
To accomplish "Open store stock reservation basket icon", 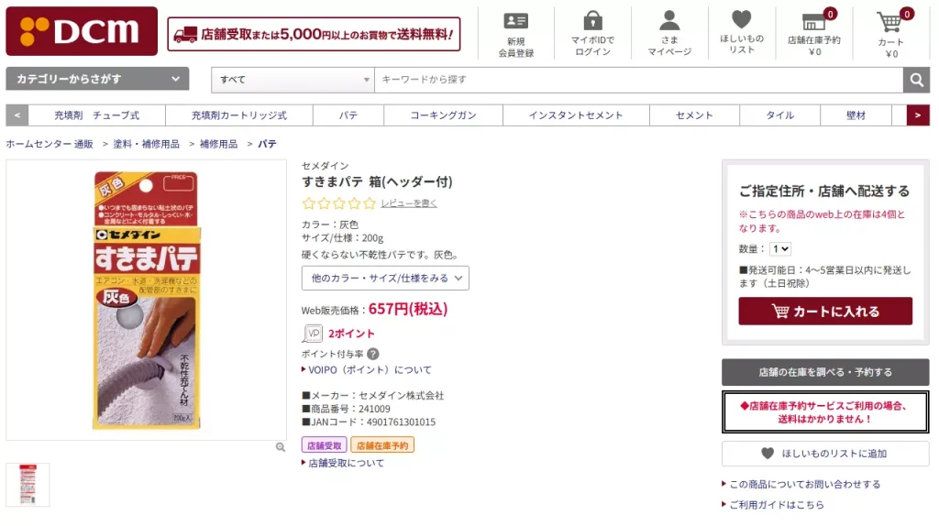I will [814, 22].
